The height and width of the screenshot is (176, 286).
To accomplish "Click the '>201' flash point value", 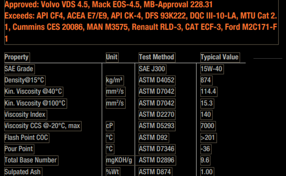I will pyautogui.click(x=208, y=138).
